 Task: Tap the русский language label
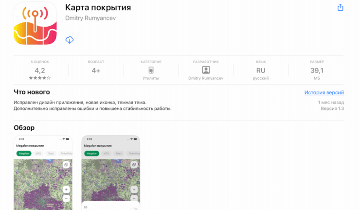point(261,78)
